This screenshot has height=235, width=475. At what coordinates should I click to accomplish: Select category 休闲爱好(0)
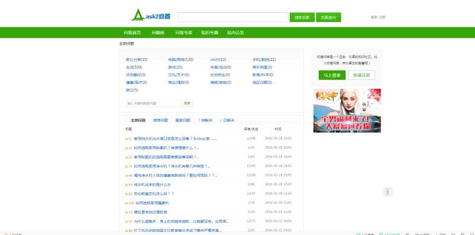click(x=136, y=75)
